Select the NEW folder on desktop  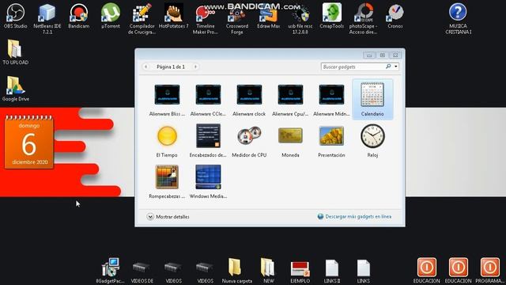pos(268,271)
